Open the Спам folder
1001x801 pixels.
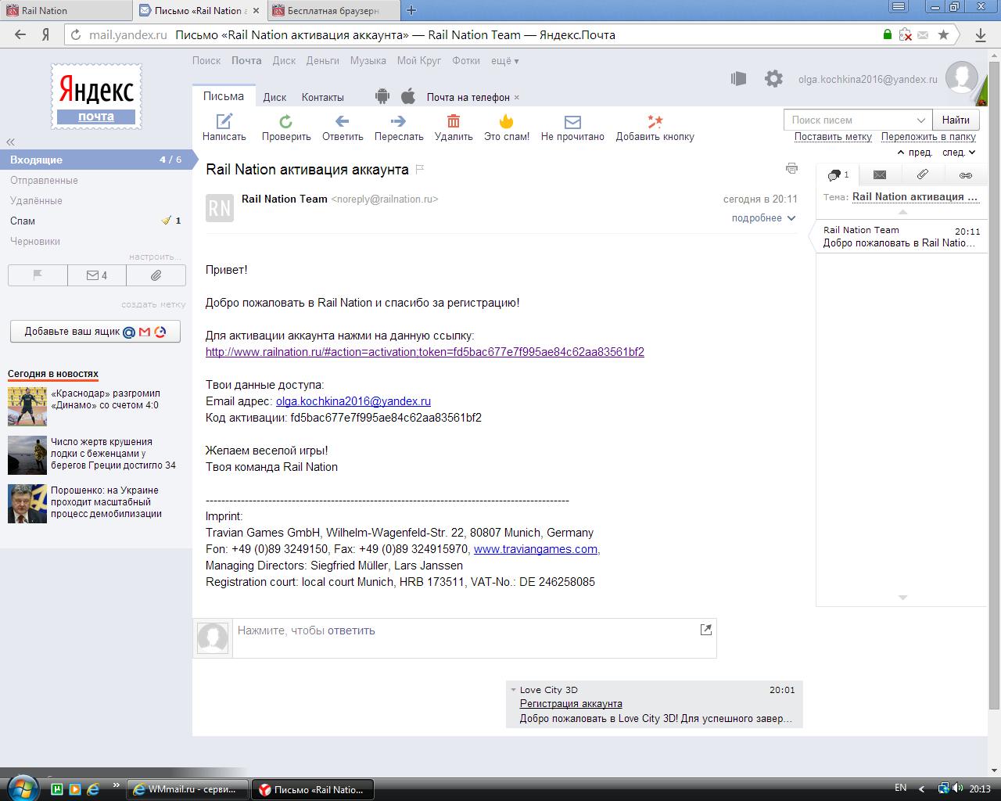tap(23, 221)
